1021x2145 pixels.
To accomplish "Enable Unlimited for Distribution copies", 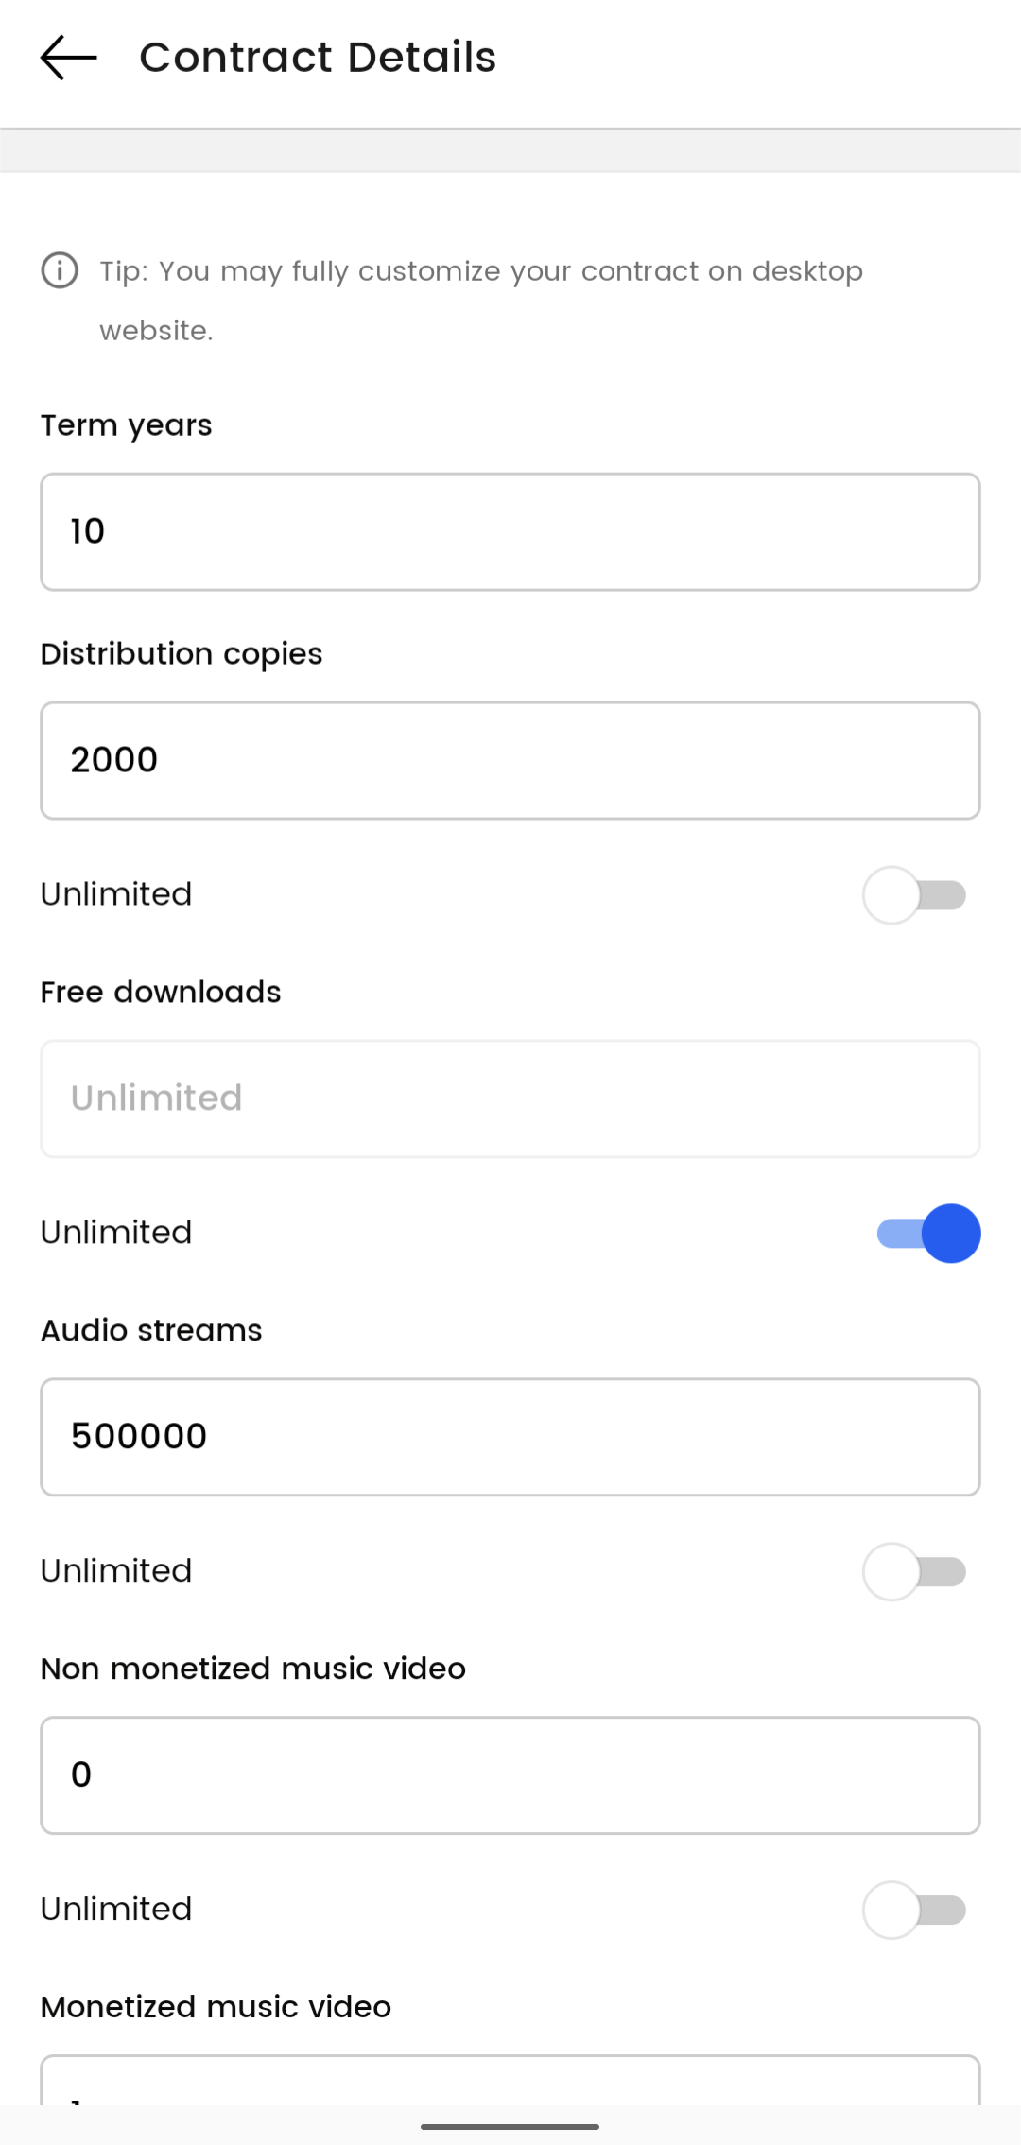I will (x=914, y=895).
